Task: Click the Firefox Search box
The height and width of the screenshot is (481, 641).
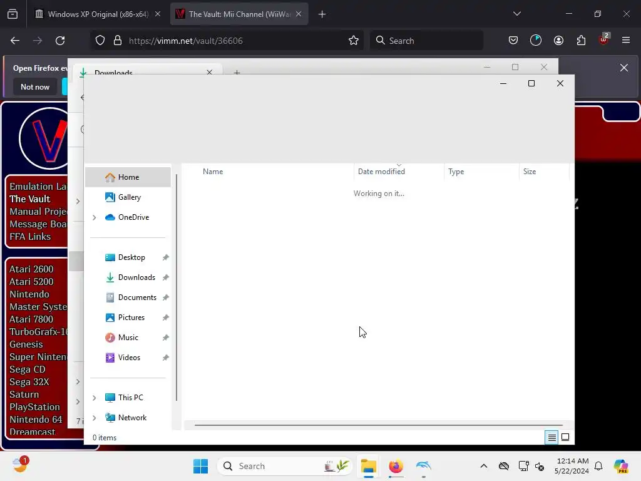Action: point(426,41)
